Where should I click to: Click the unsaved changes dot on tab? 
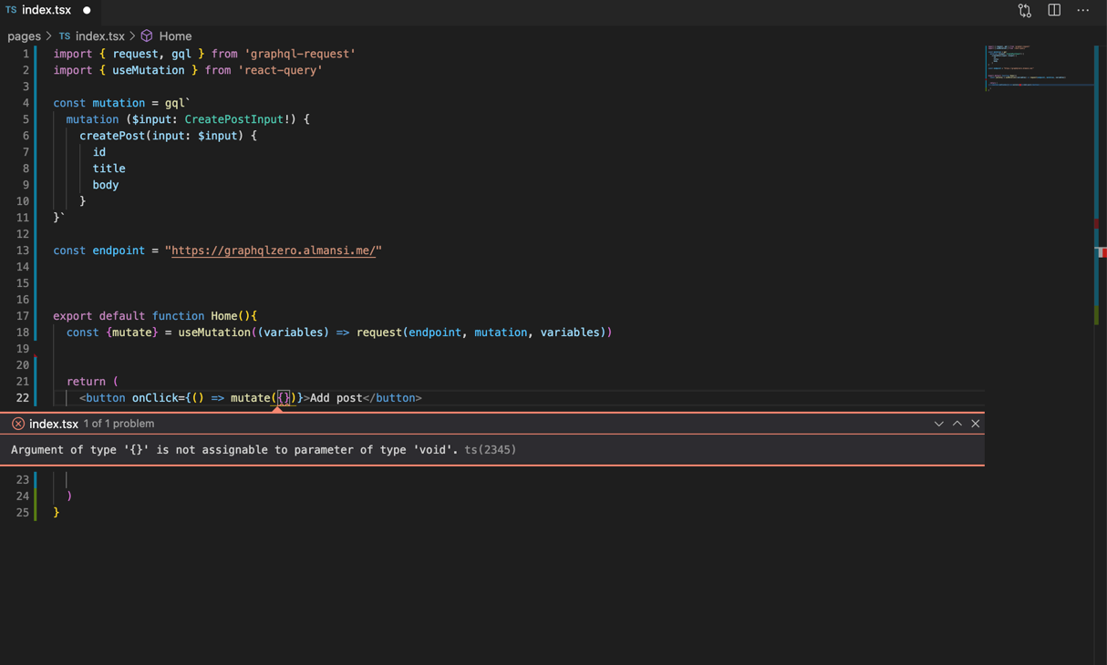coord(88,11)
